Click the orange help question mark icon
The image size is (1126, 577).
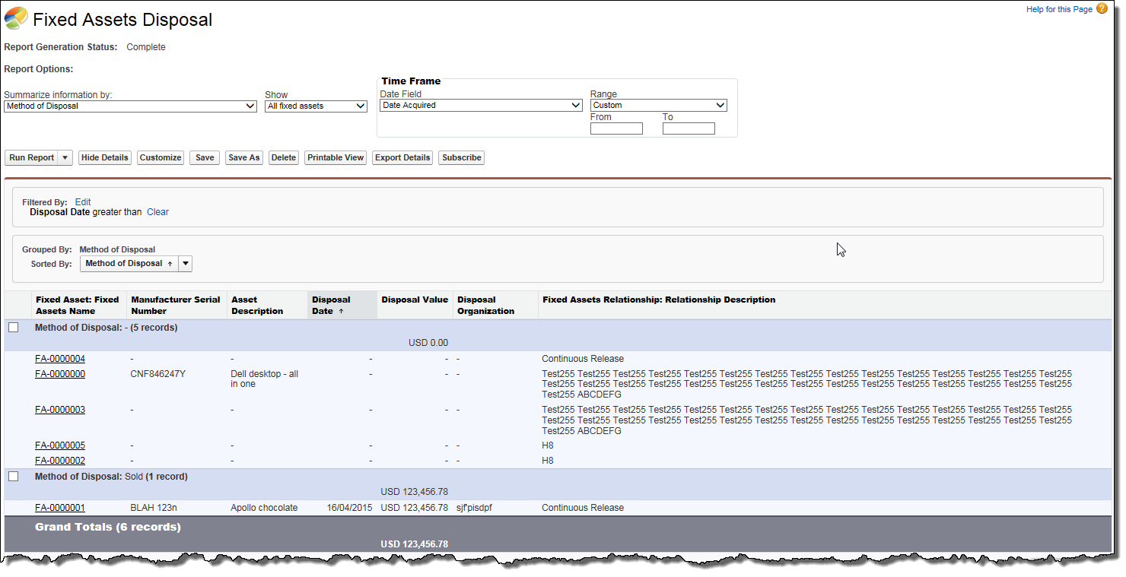click(x=1102, y=8)
